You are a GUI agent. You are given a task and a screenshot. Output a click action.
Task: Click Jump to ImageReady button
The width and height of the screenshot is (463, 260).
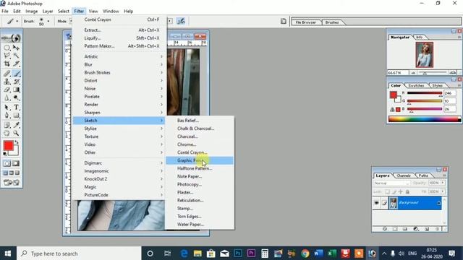pos(12,183)
